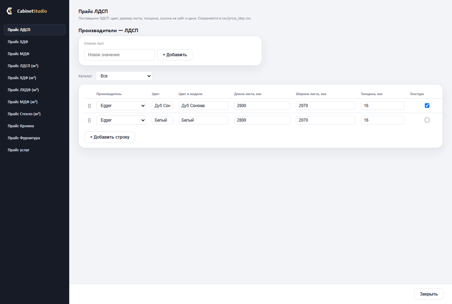Focus the Новое значение input field

pos(120,55)
